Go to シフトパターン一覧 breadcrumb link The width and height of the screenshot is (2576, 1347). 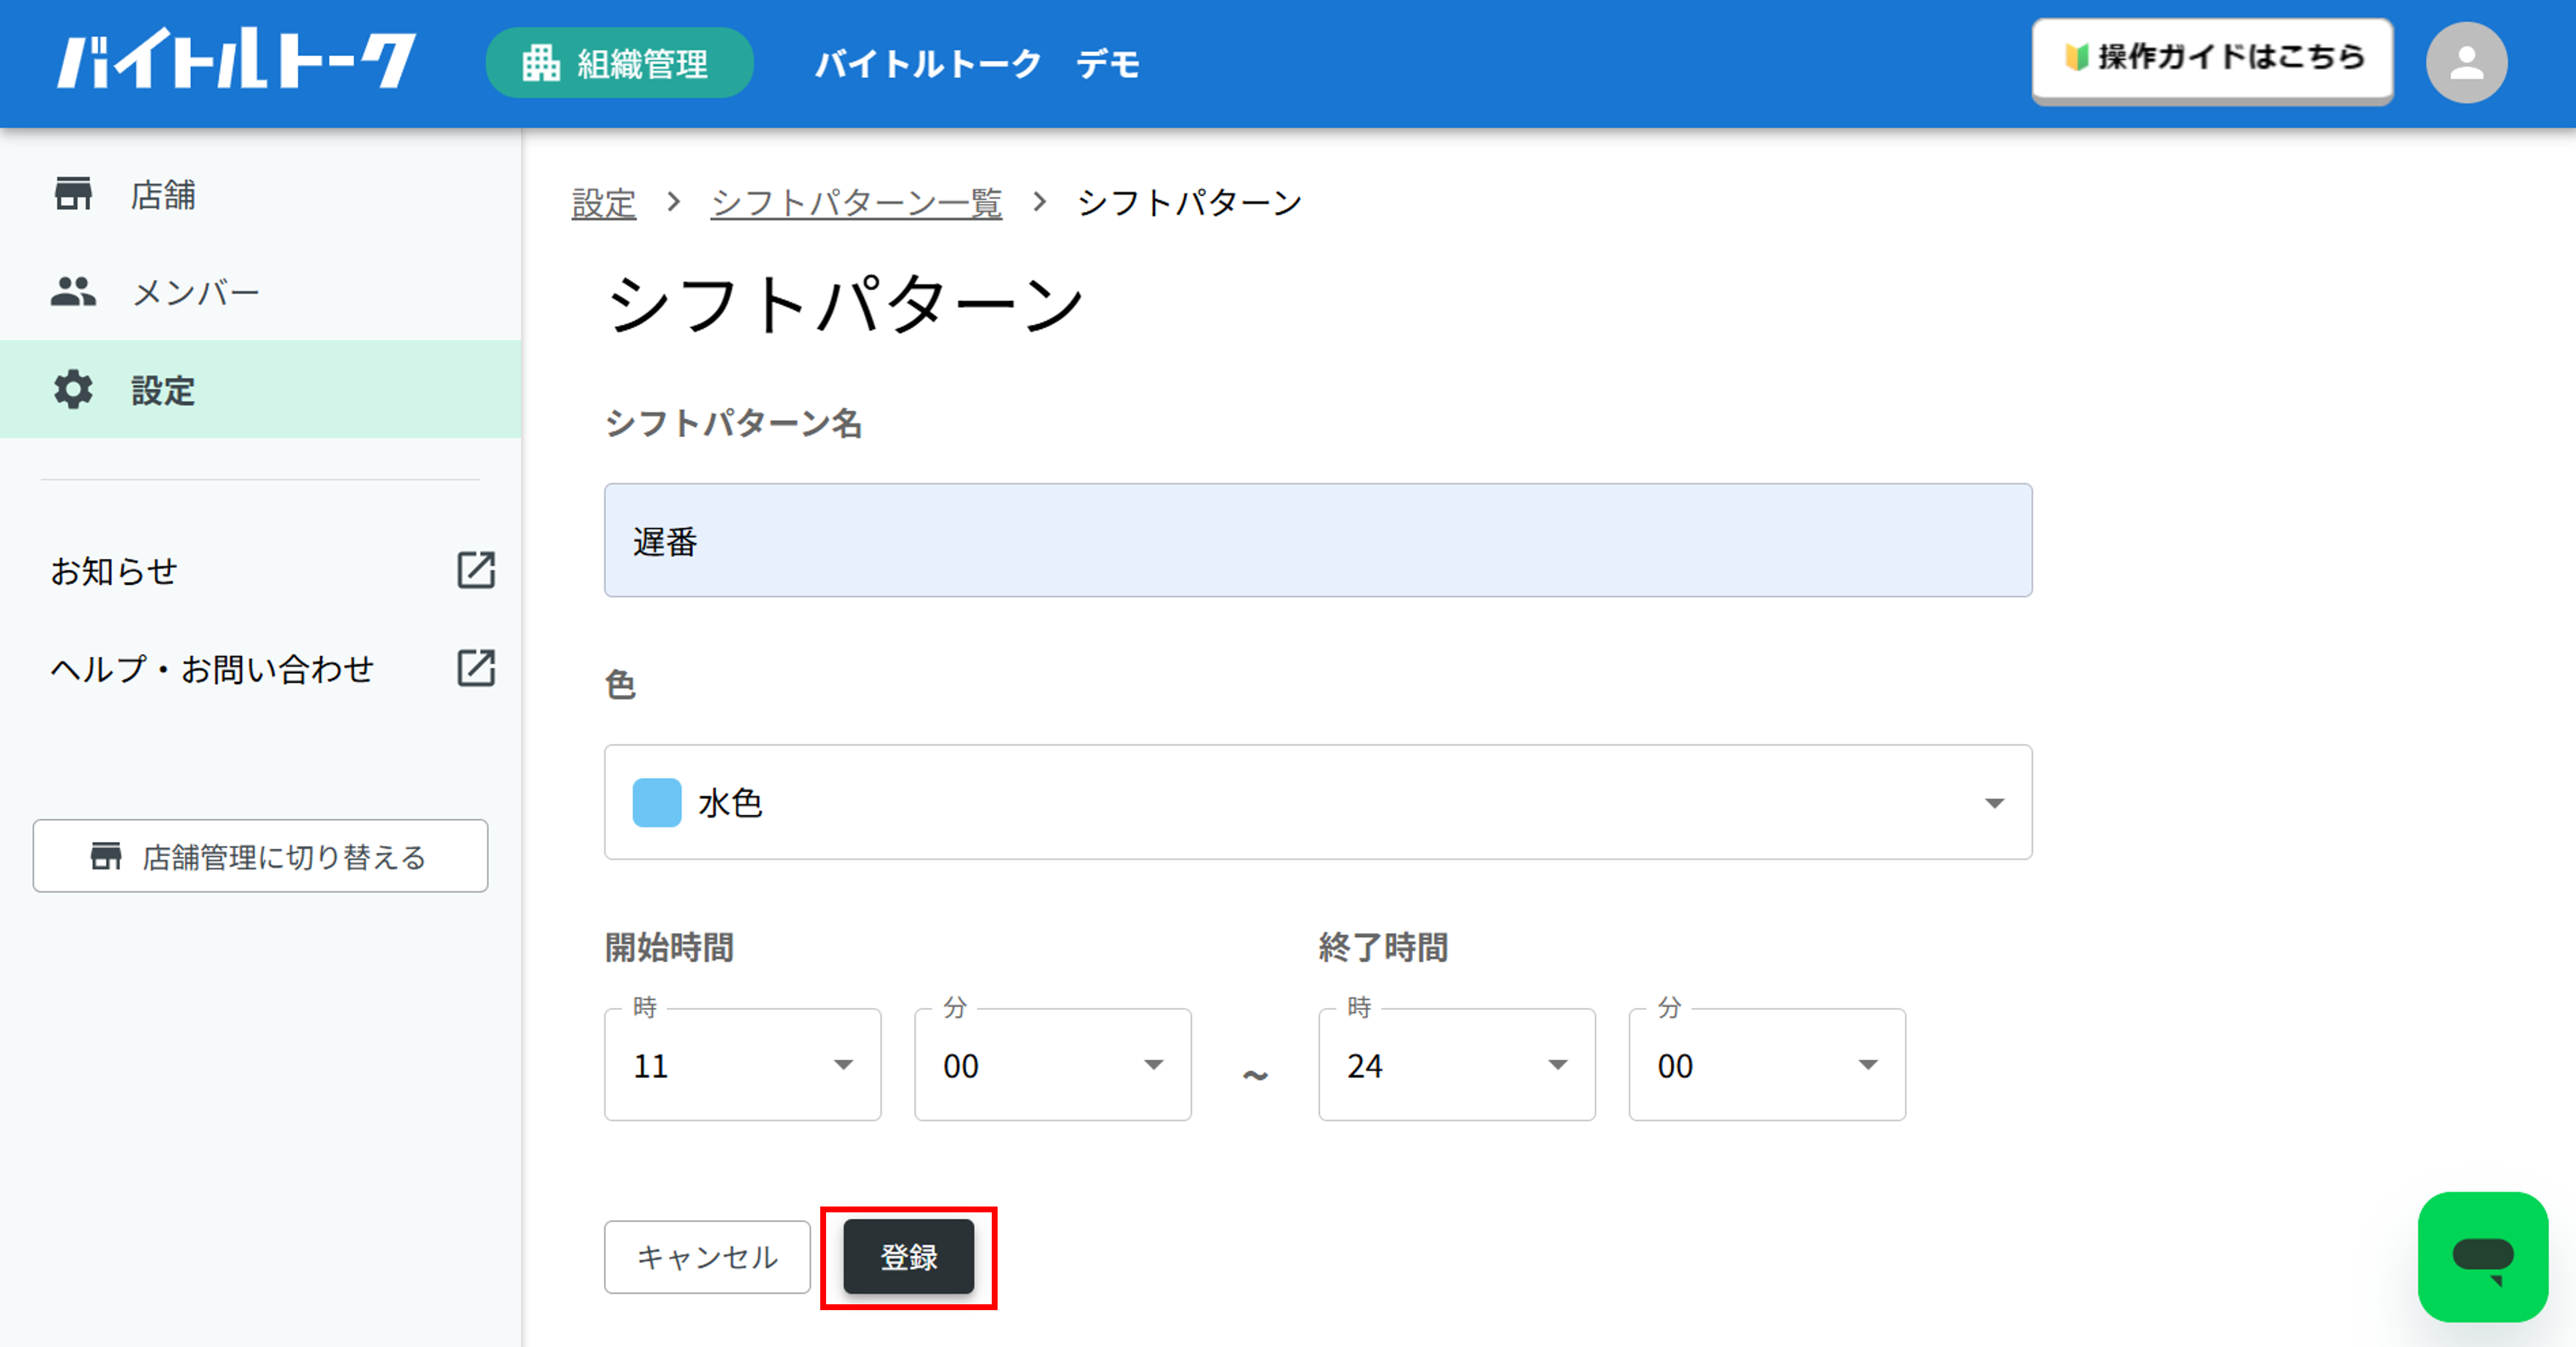pyautogui.click(x=856, y=203)
